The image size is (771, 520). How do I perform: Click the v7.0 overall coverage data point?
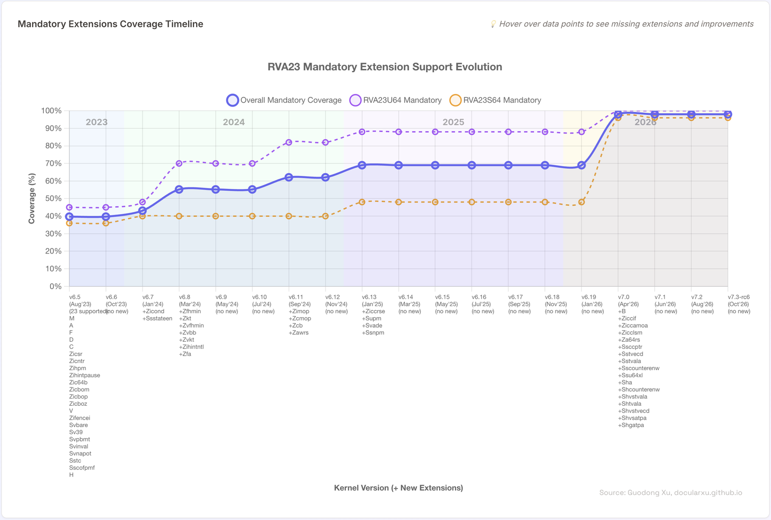tap(618, 114)
